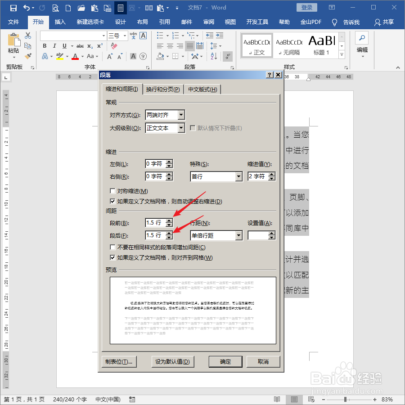Screen dimensions: 405x405
Task: Activate the Format Painter brush
Action: point(28,56)
